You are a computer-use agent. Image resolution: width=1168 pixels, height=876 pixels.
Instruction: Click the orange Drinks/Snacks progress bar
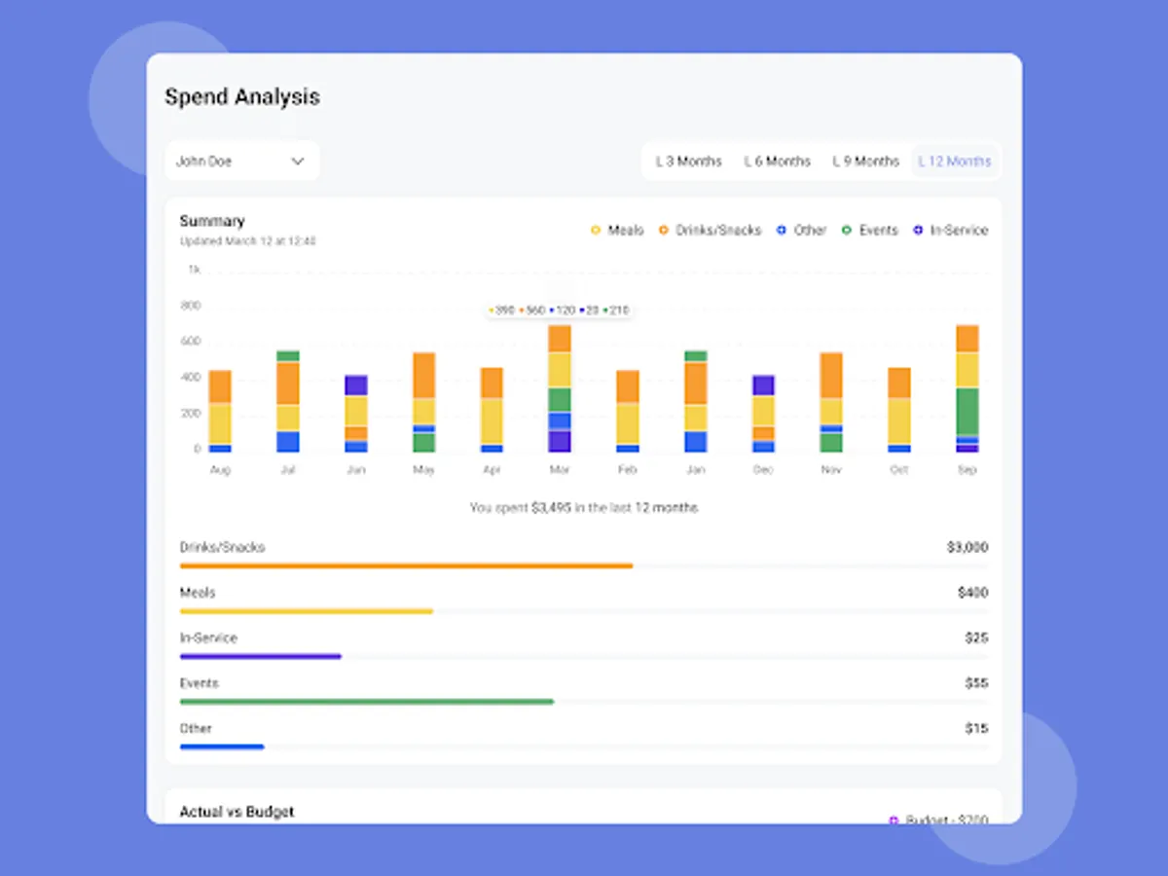click(406, 566)
